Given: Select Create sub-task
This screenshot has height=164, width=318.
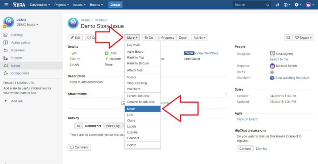Looking at the screenshot, I should click(142, 96).
